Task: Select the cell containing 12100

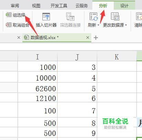Action: pos(38,97)
